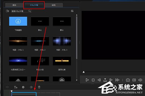Select the 电影 - 片头 2 template
The width and height of the screenshot is (145, 96).
point(40,41)
